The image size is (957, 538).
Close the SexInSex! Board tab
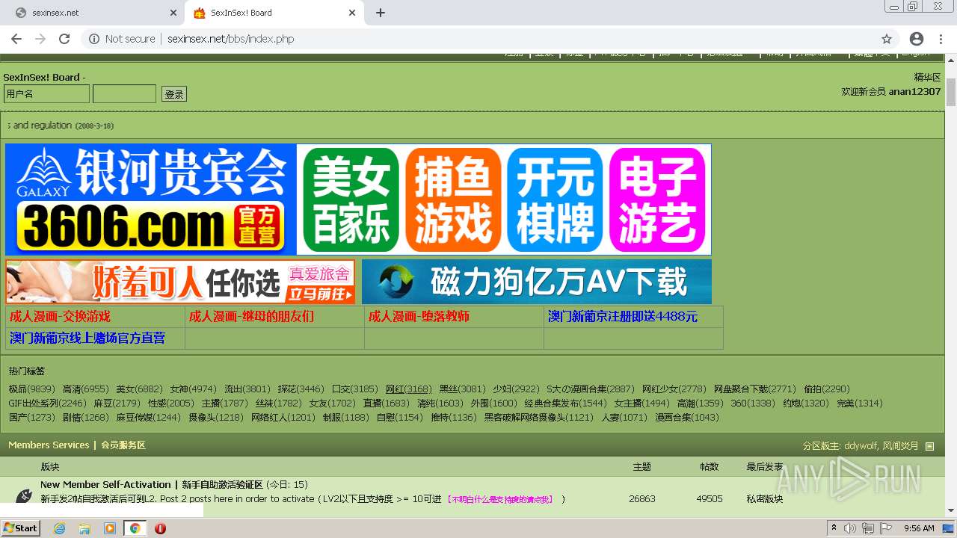pos(352,13)
